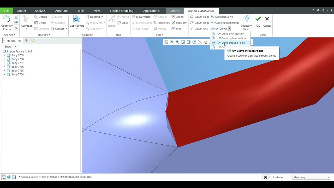
Task: Open the Boundary Blend tool
Action: point(246,23)
